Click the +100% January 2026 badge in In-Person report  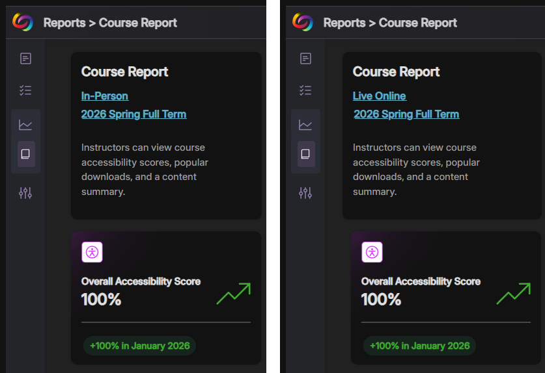(139, 346)
